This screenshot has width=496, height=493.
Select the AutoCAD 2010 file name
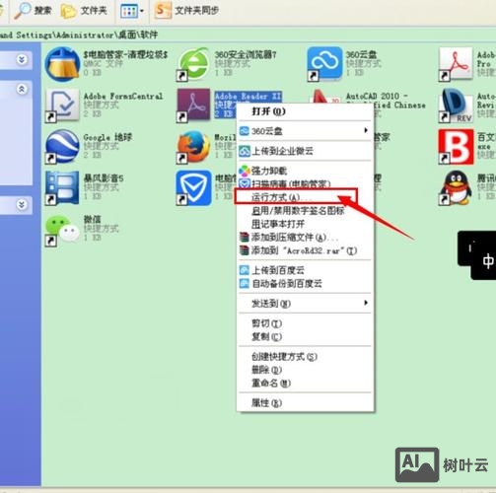[386, 101]
